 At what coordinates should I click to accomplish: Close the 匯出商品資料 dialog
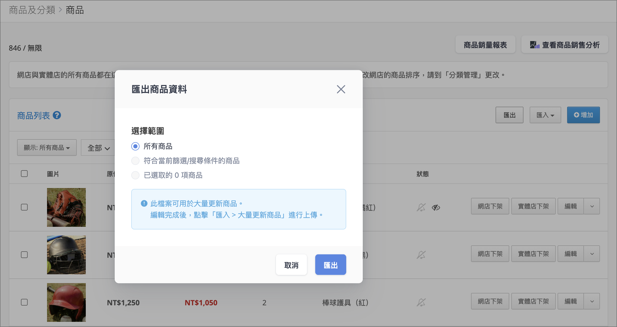click(341, 89)
